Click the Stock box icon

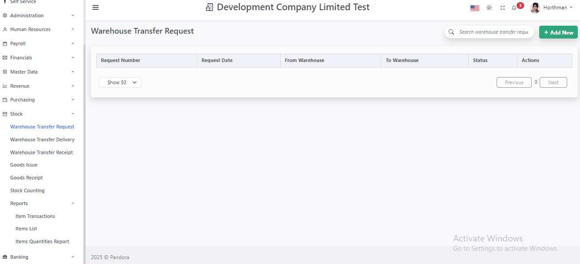pyautogui.click(x=5, y=114)
